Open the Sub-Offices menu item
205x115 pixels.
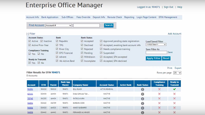tap(67, 17)
